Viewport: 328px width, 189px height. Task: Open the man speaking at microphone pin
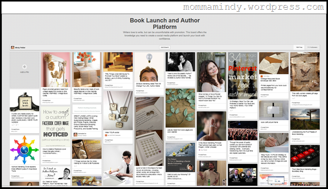click(x=212, y=173)
